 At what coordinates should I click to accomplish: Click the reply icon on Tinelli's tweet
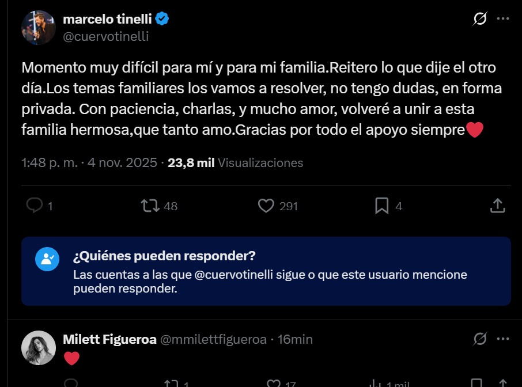pos(35,206)
